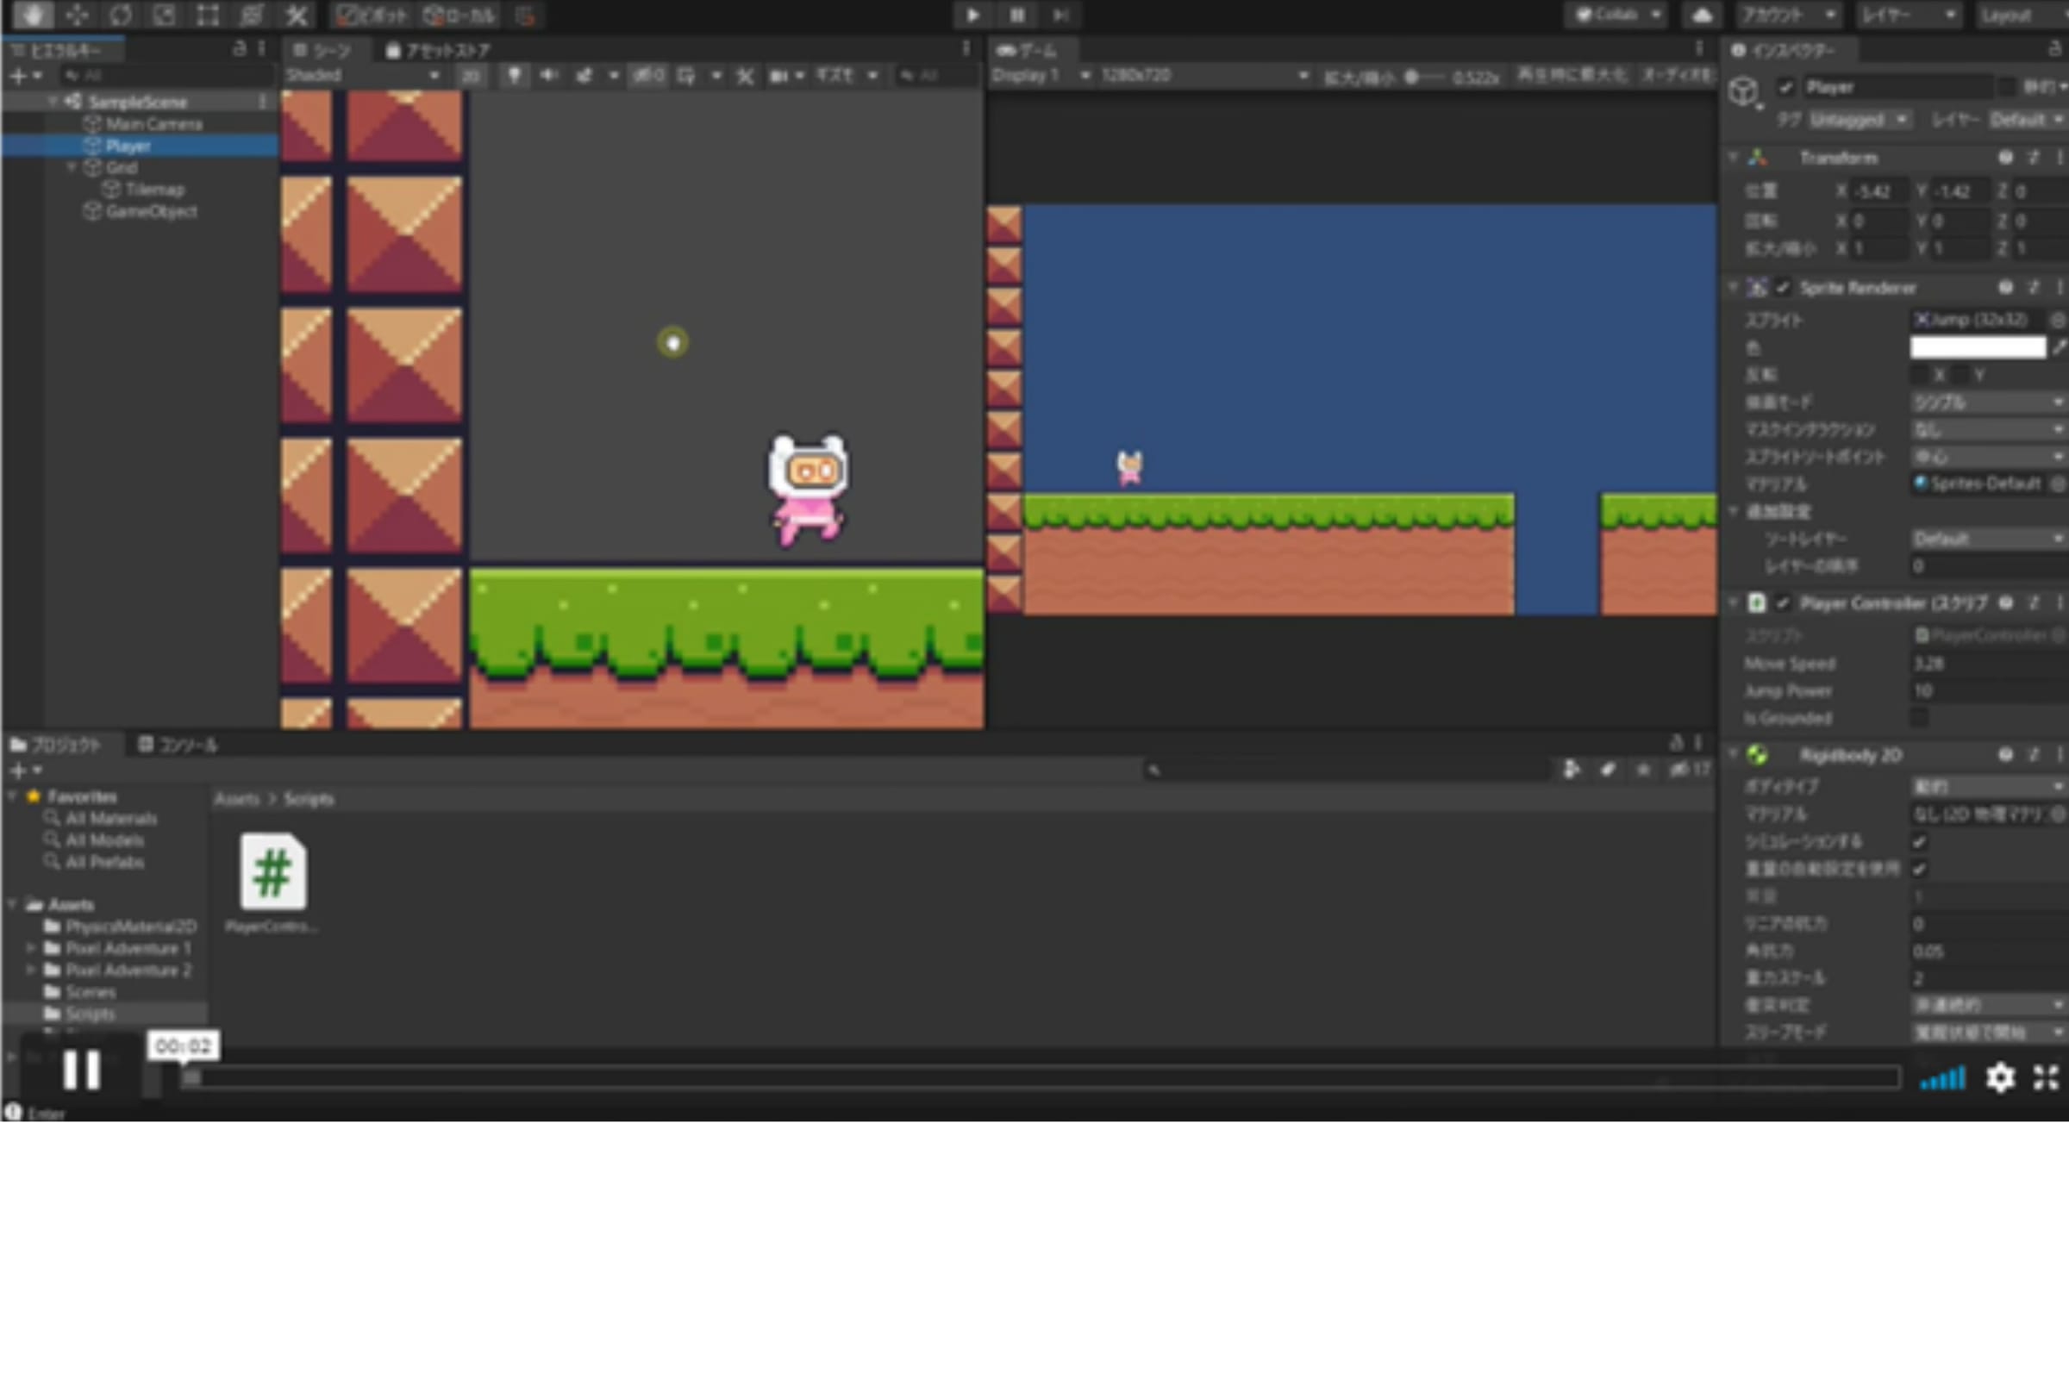This screenshot has height=1379, width=2069.
Task: Select the Hand tool in toolbar
Action: [x=33, y=15]
